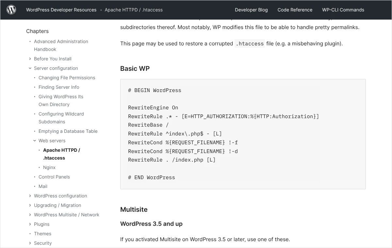Open Advanced Administration Handbook chapter
The image size is (392, 248).
pos(61,45)
